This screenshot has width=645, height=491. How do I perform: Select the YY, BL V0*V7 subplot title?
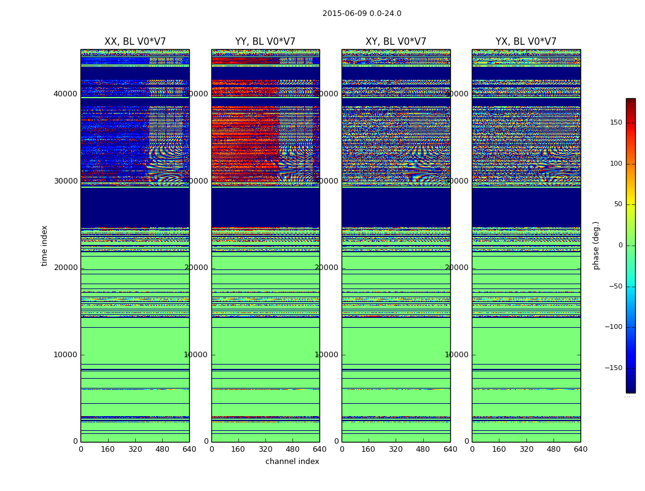(x=265, y=42)
